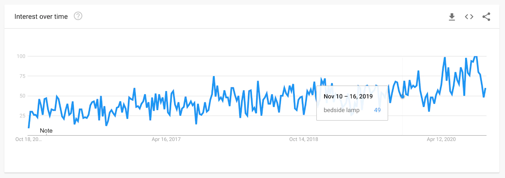The width and height of the screenshot is (505, 178).
Task: Click the 75 label on the y-axis
Action: [x=22, y=76]
